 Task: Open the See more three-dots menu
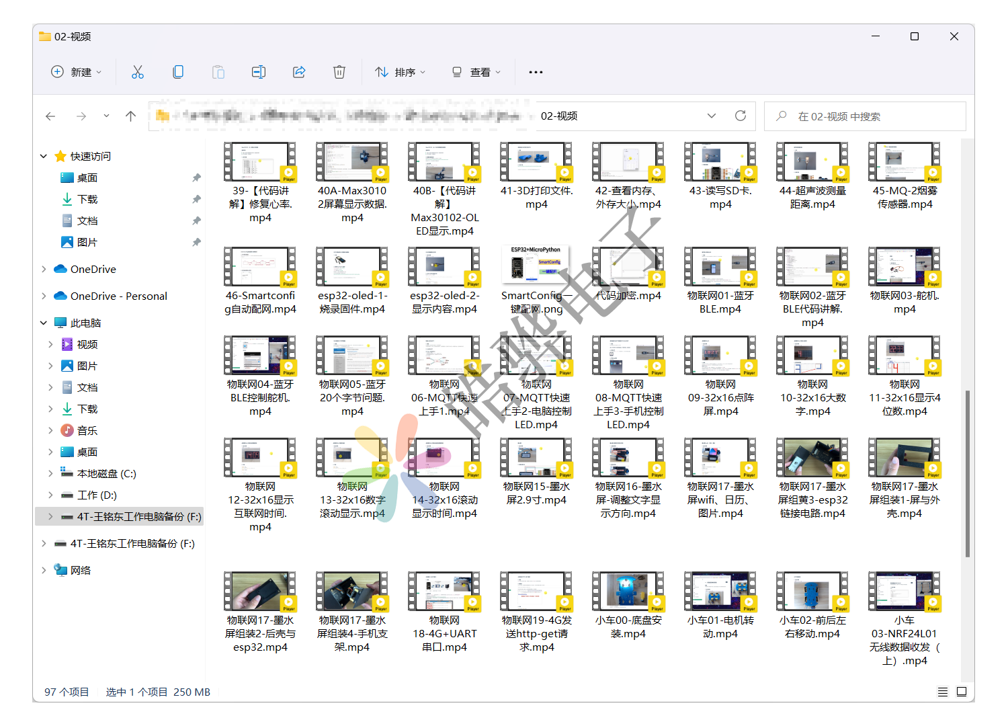[x=536, y=72]
